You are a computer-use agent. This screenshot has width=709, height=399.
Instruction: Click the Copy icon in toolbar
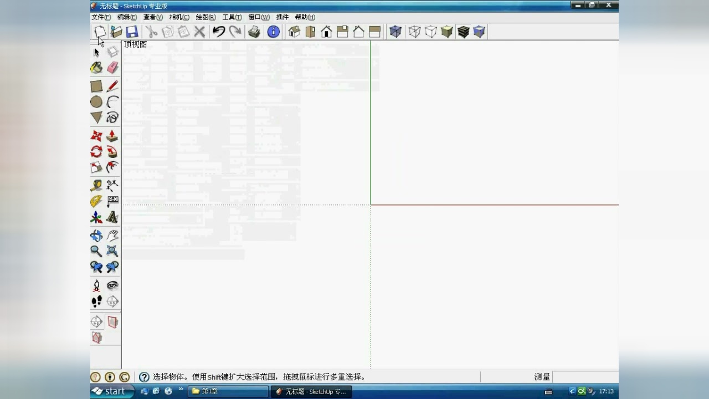(167, 32)
